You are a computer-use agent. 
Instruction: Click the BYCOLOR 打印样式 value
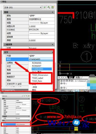(x=42, y=30)
